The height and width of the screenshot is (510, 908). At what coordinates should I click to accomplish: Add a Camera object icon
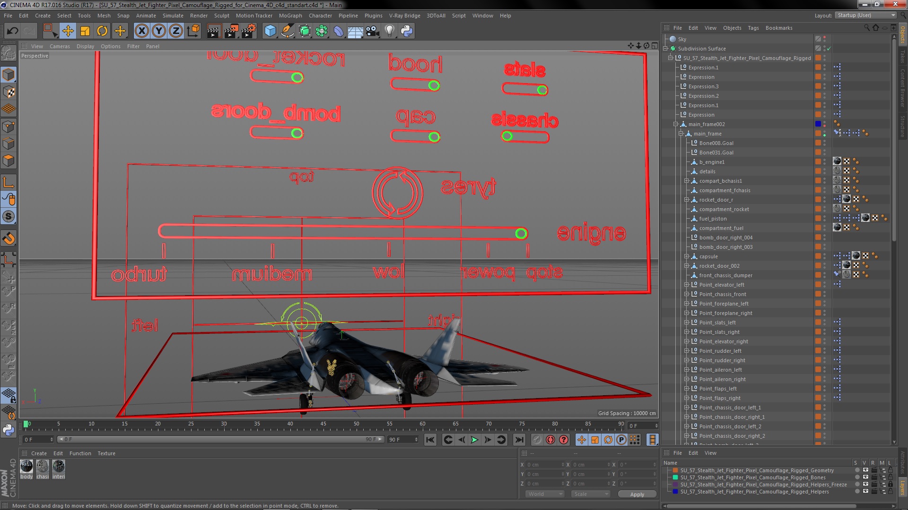[372, 31]
